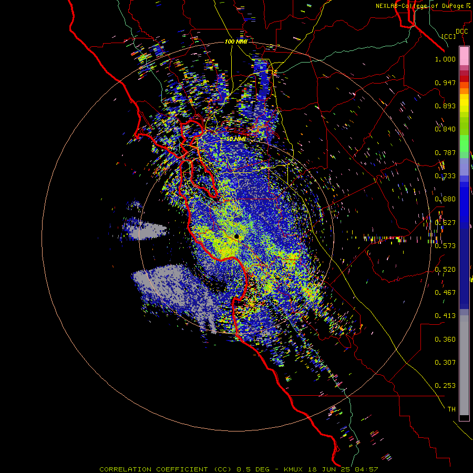Pick the pink swatch atop the color bar
The height and width of the screenshot is (473, 473).
[x=464, y=56]
